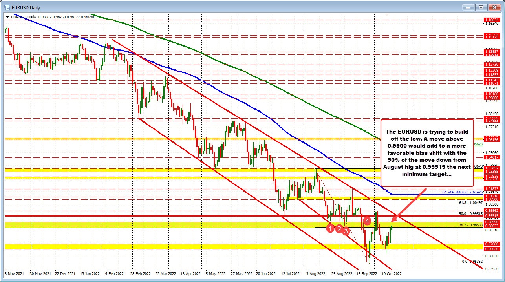Click the 4 Feb 2022 date label

click(x=114, y=273)
